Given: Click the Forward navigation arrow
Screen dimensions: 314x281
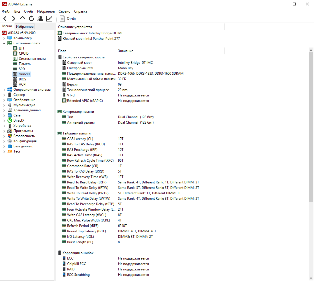Looking at the screenshot, I should (x=13, y=19).
